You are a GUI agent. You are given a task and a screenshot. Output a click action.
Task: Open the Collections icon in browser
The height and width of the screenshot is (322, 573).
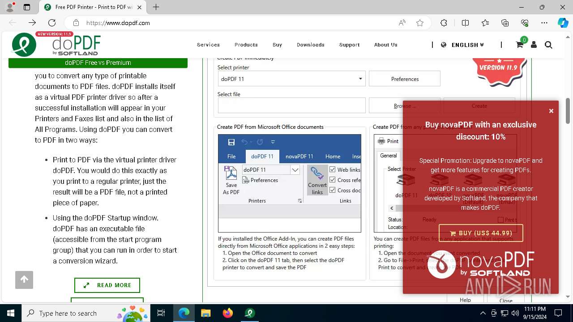(x=505, y=23)
